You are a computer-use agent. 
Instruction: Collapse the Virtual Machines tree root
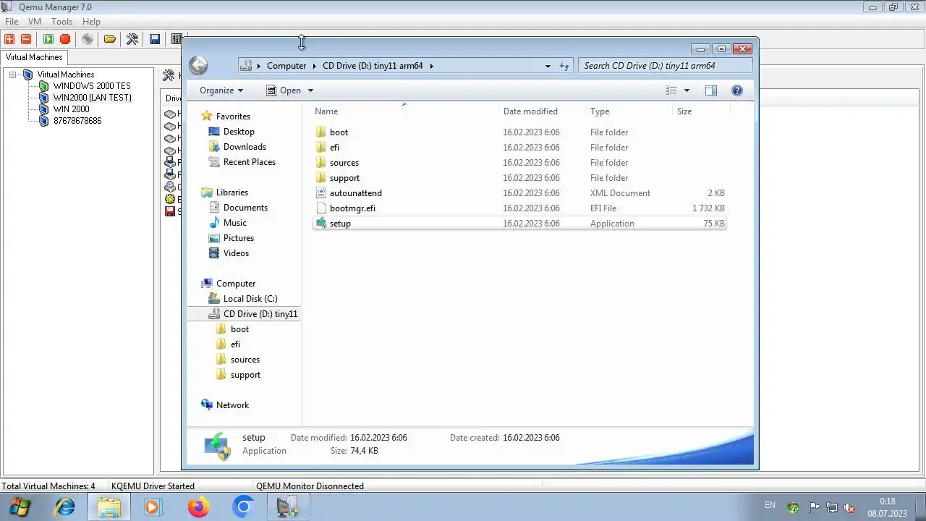click(12, 75)
